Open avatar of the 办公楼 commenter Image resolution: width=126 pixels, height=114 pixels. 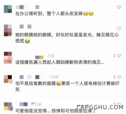tap(8, 9)
